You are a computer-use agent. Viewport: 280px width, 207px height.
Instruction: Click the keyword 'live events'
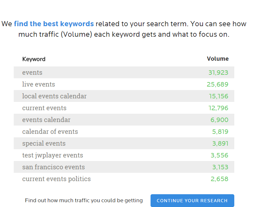coord(39,84)
